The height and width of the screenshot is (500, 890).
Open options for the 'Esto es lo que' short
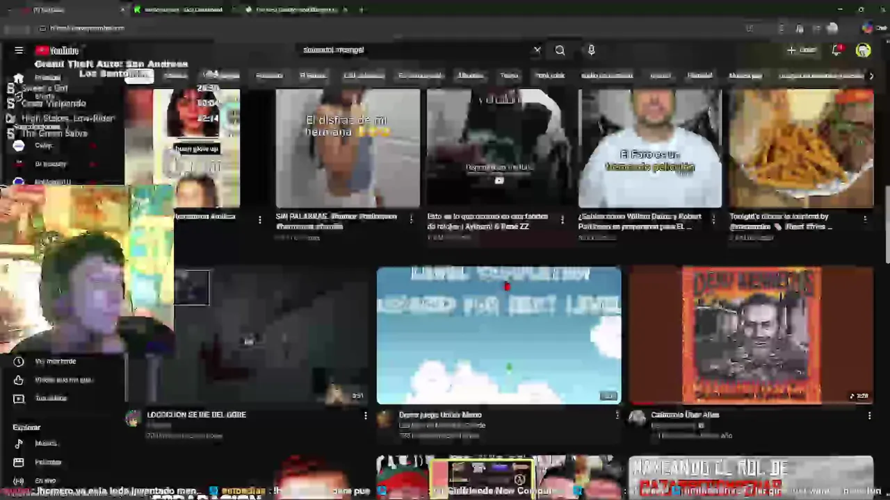point(563,219)
